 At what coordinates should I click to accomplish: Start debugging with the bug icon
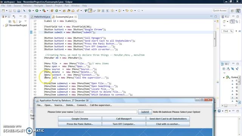[x=29, y=11]
